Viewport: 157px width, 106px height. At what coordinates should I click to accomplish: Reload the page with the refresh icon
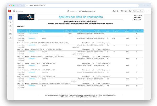[23, 5]
